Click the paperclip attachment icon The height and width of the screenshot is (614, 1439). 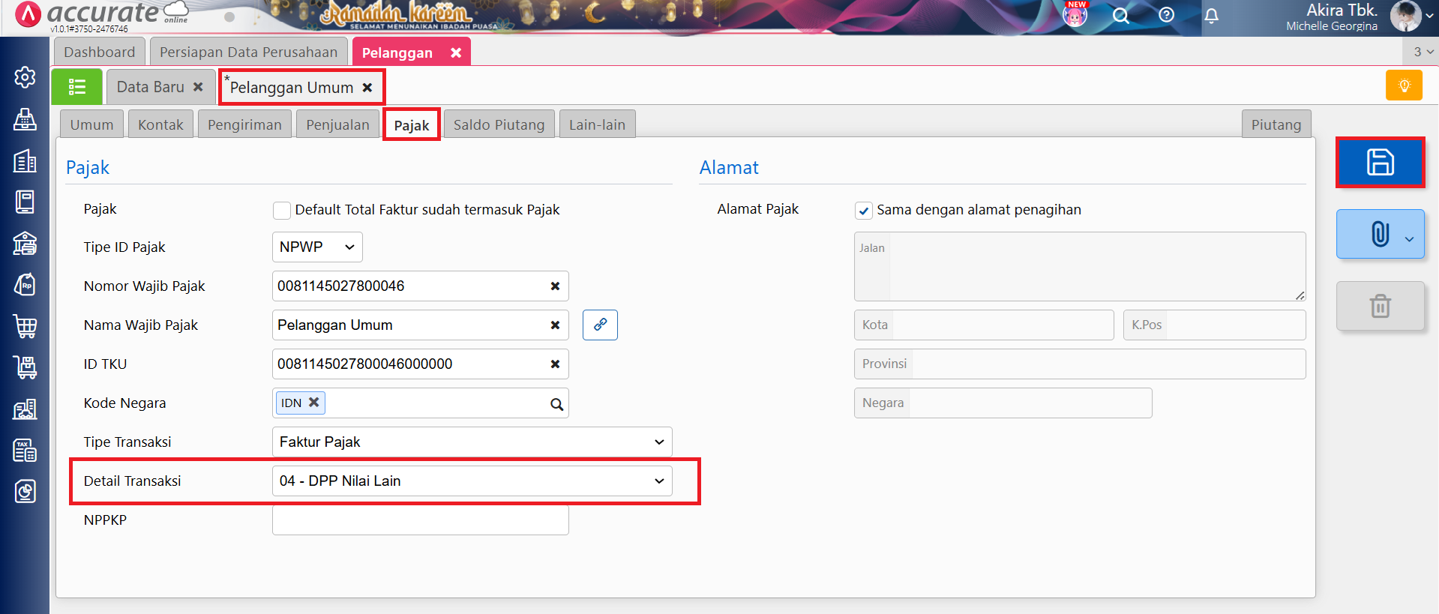tap(1380, 235)
